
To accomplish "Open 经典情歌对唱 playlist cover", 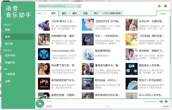I will tap(44, 39).
